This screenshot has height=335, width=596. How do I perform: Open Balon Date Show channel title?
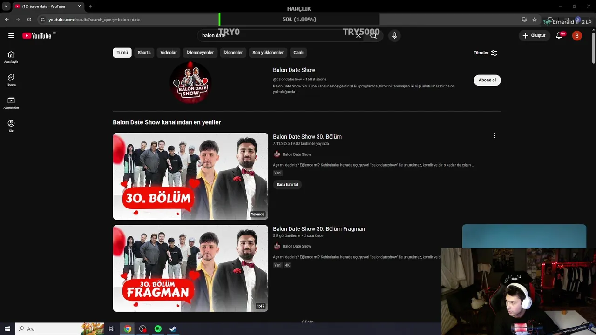[294, 70]
